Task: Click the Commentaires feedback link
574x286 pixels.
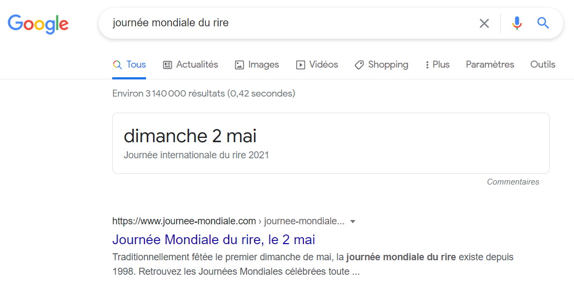Action: coord(513,182)
